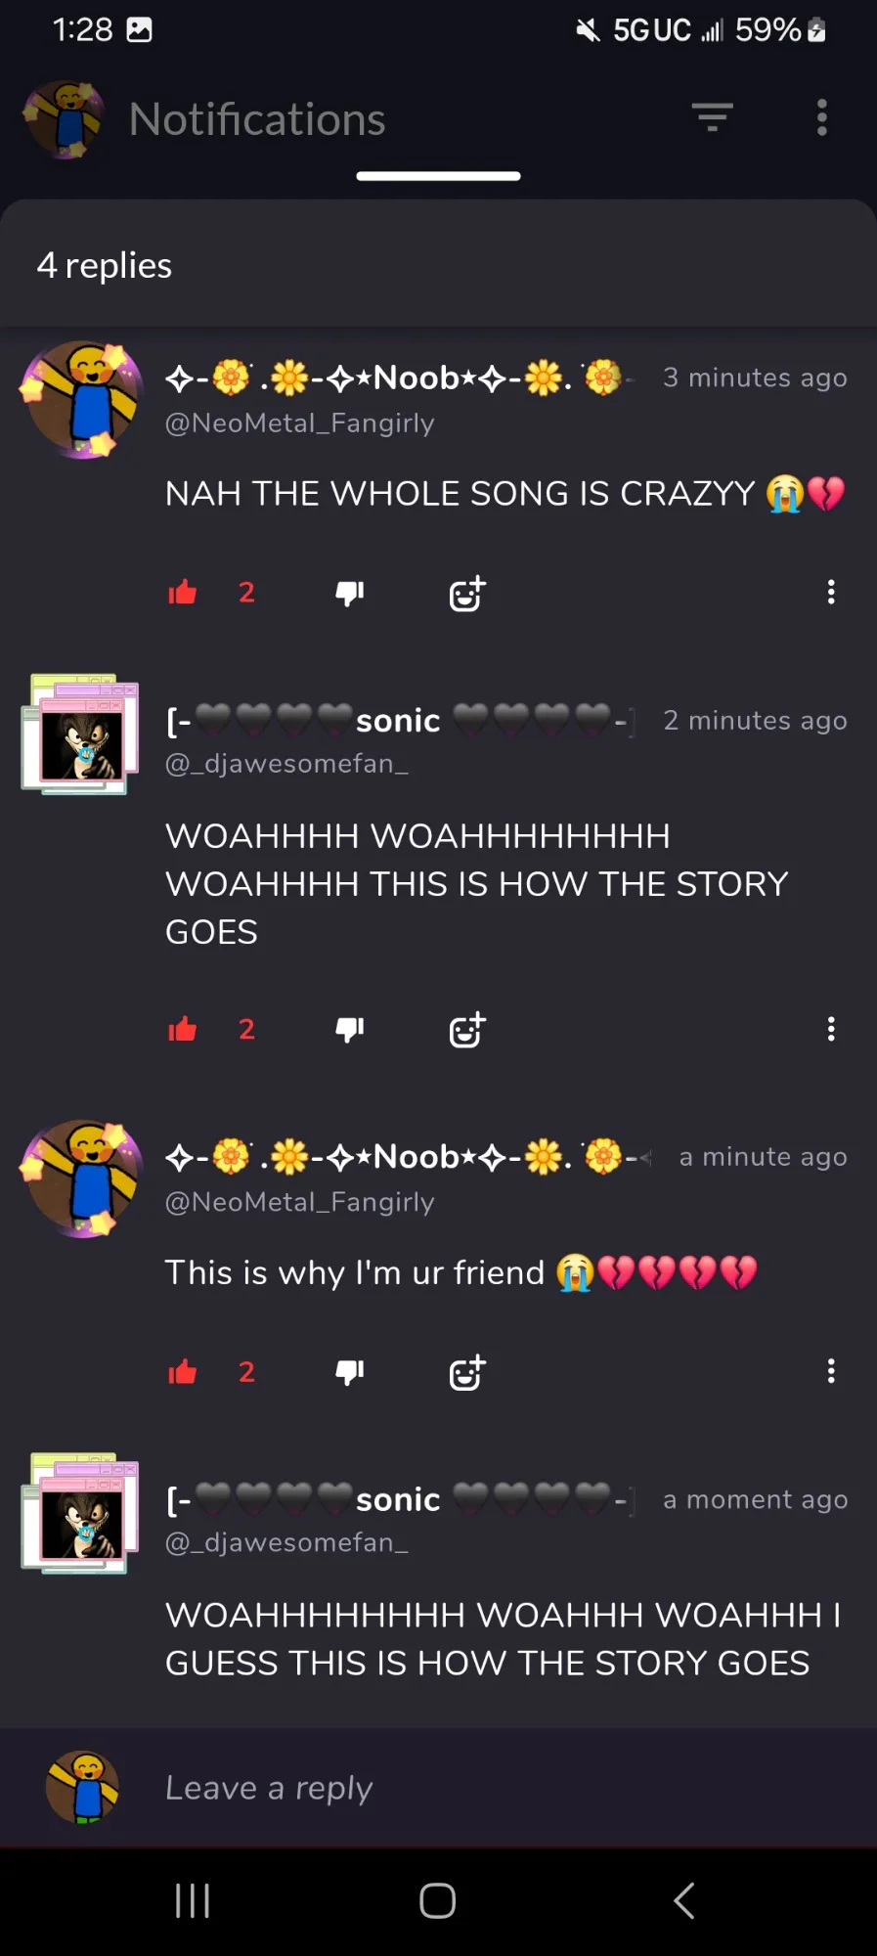The image size is (877, 1956).
Task: Open options menu for "NAH THE WHOLE SONG" reply
Action: [x=831, y=592]
